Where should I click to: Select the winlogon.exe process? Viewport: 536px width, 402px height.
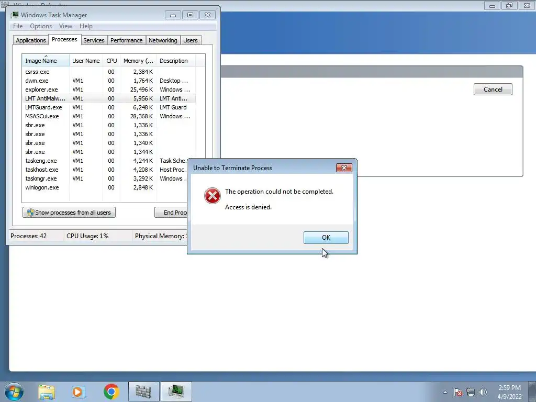[105, 187]
